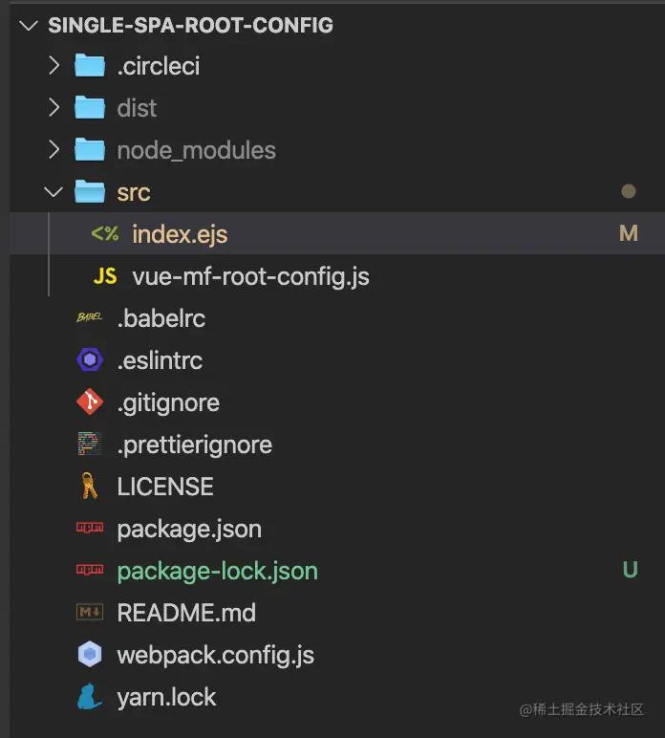Screen dimensions: 665x738
Task: Collapse the SINGLE-SPA-ROOT-CONFIG project section
Action: pos(29,25)
